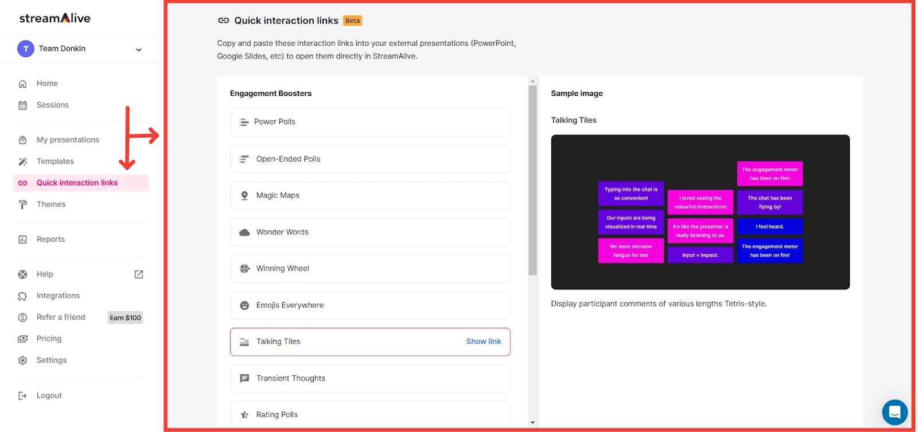
Task: Click the link icon beside page heading
Action: pos(223,21)
